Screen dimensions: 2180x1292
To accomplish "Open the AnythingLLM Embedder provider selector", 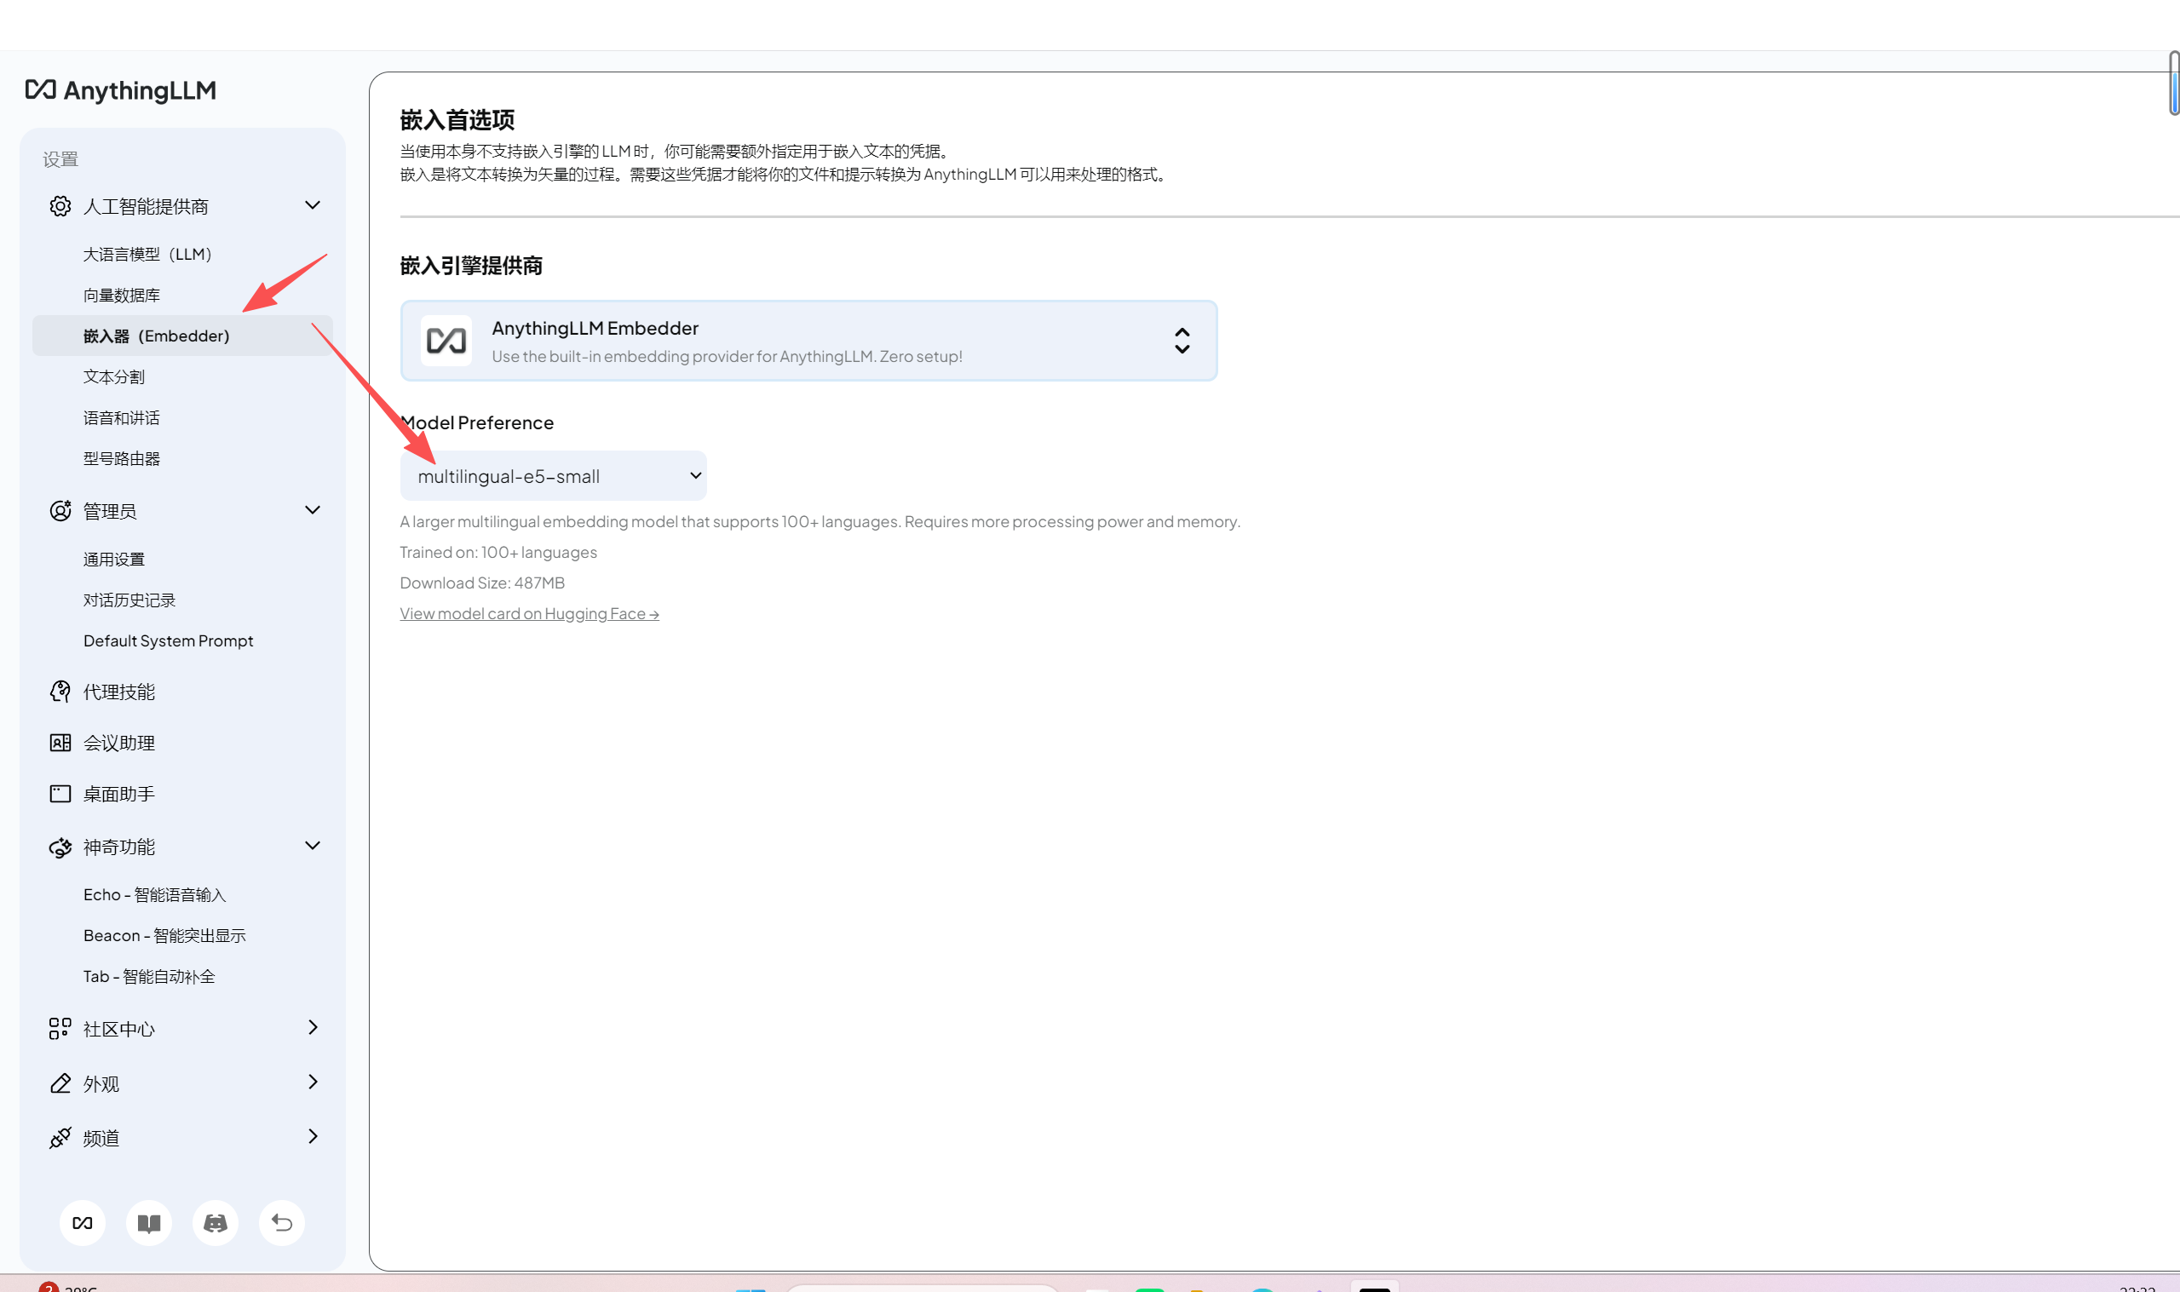I will pos(808,342).
